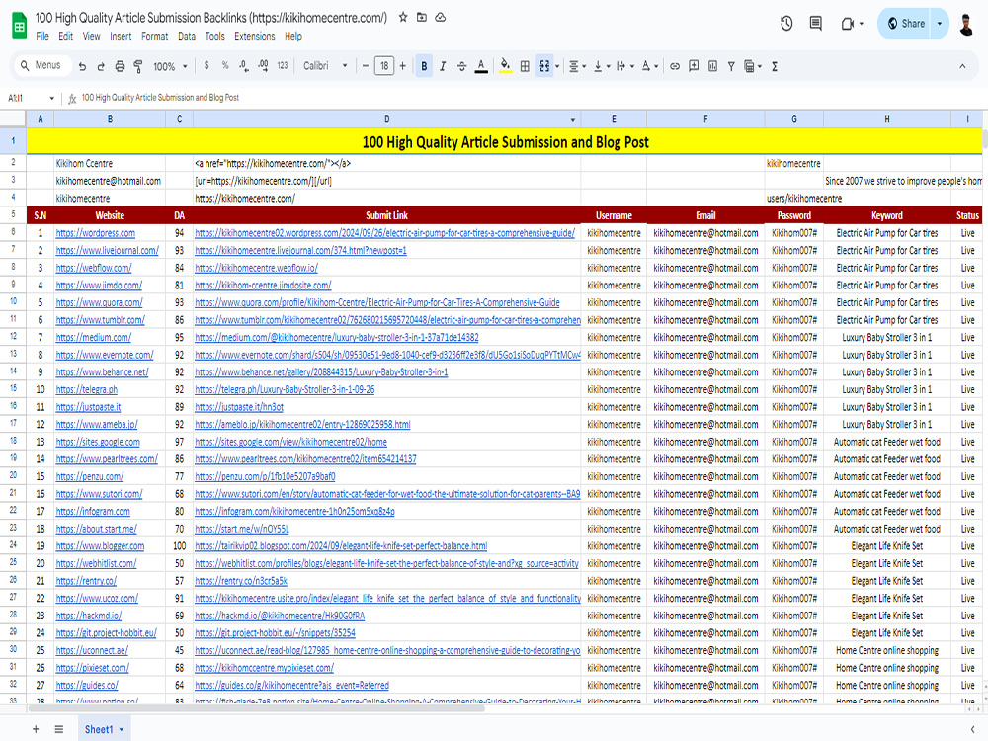Open the Google account avatar
Viewport: 988px width, 741px height.
coord(966,24)
